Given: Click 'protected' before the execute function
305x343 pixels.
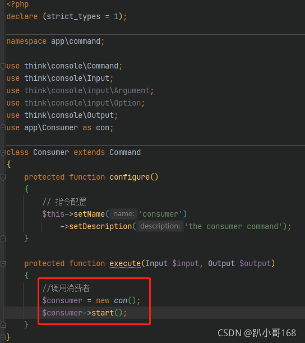Looking at the screenshot, I should (x=44, y=264).
